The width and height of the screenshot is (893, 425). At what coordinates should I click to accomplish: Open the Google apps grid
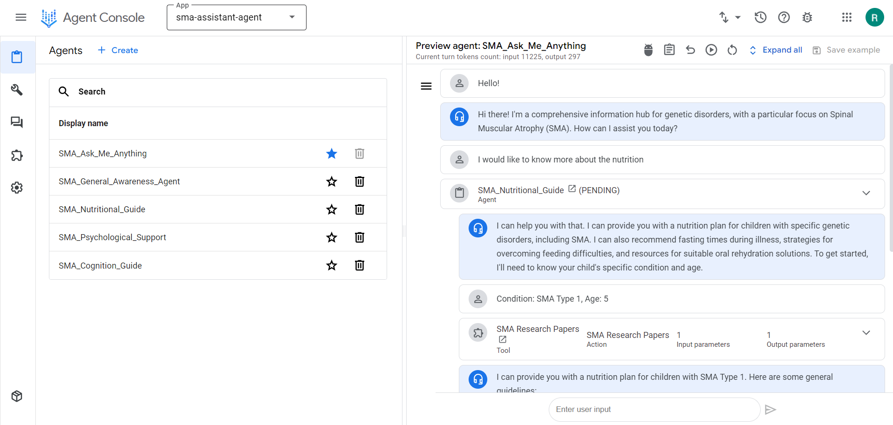[x=847, y=18]
